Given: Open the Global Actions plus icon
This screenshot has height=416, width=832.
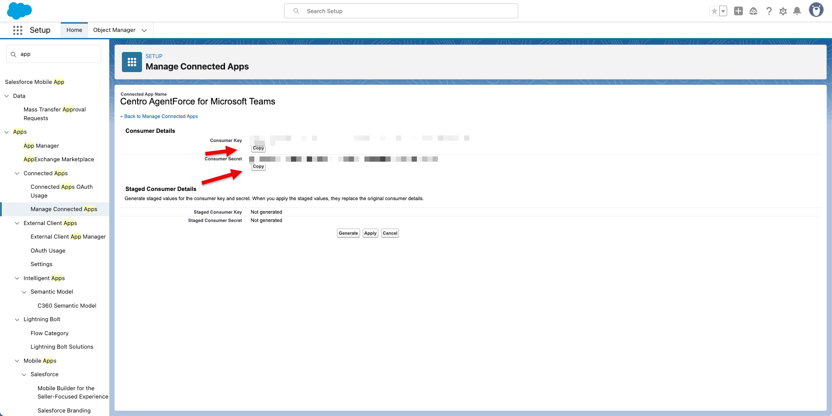Looking at the screenshot, I should [738, 11].
